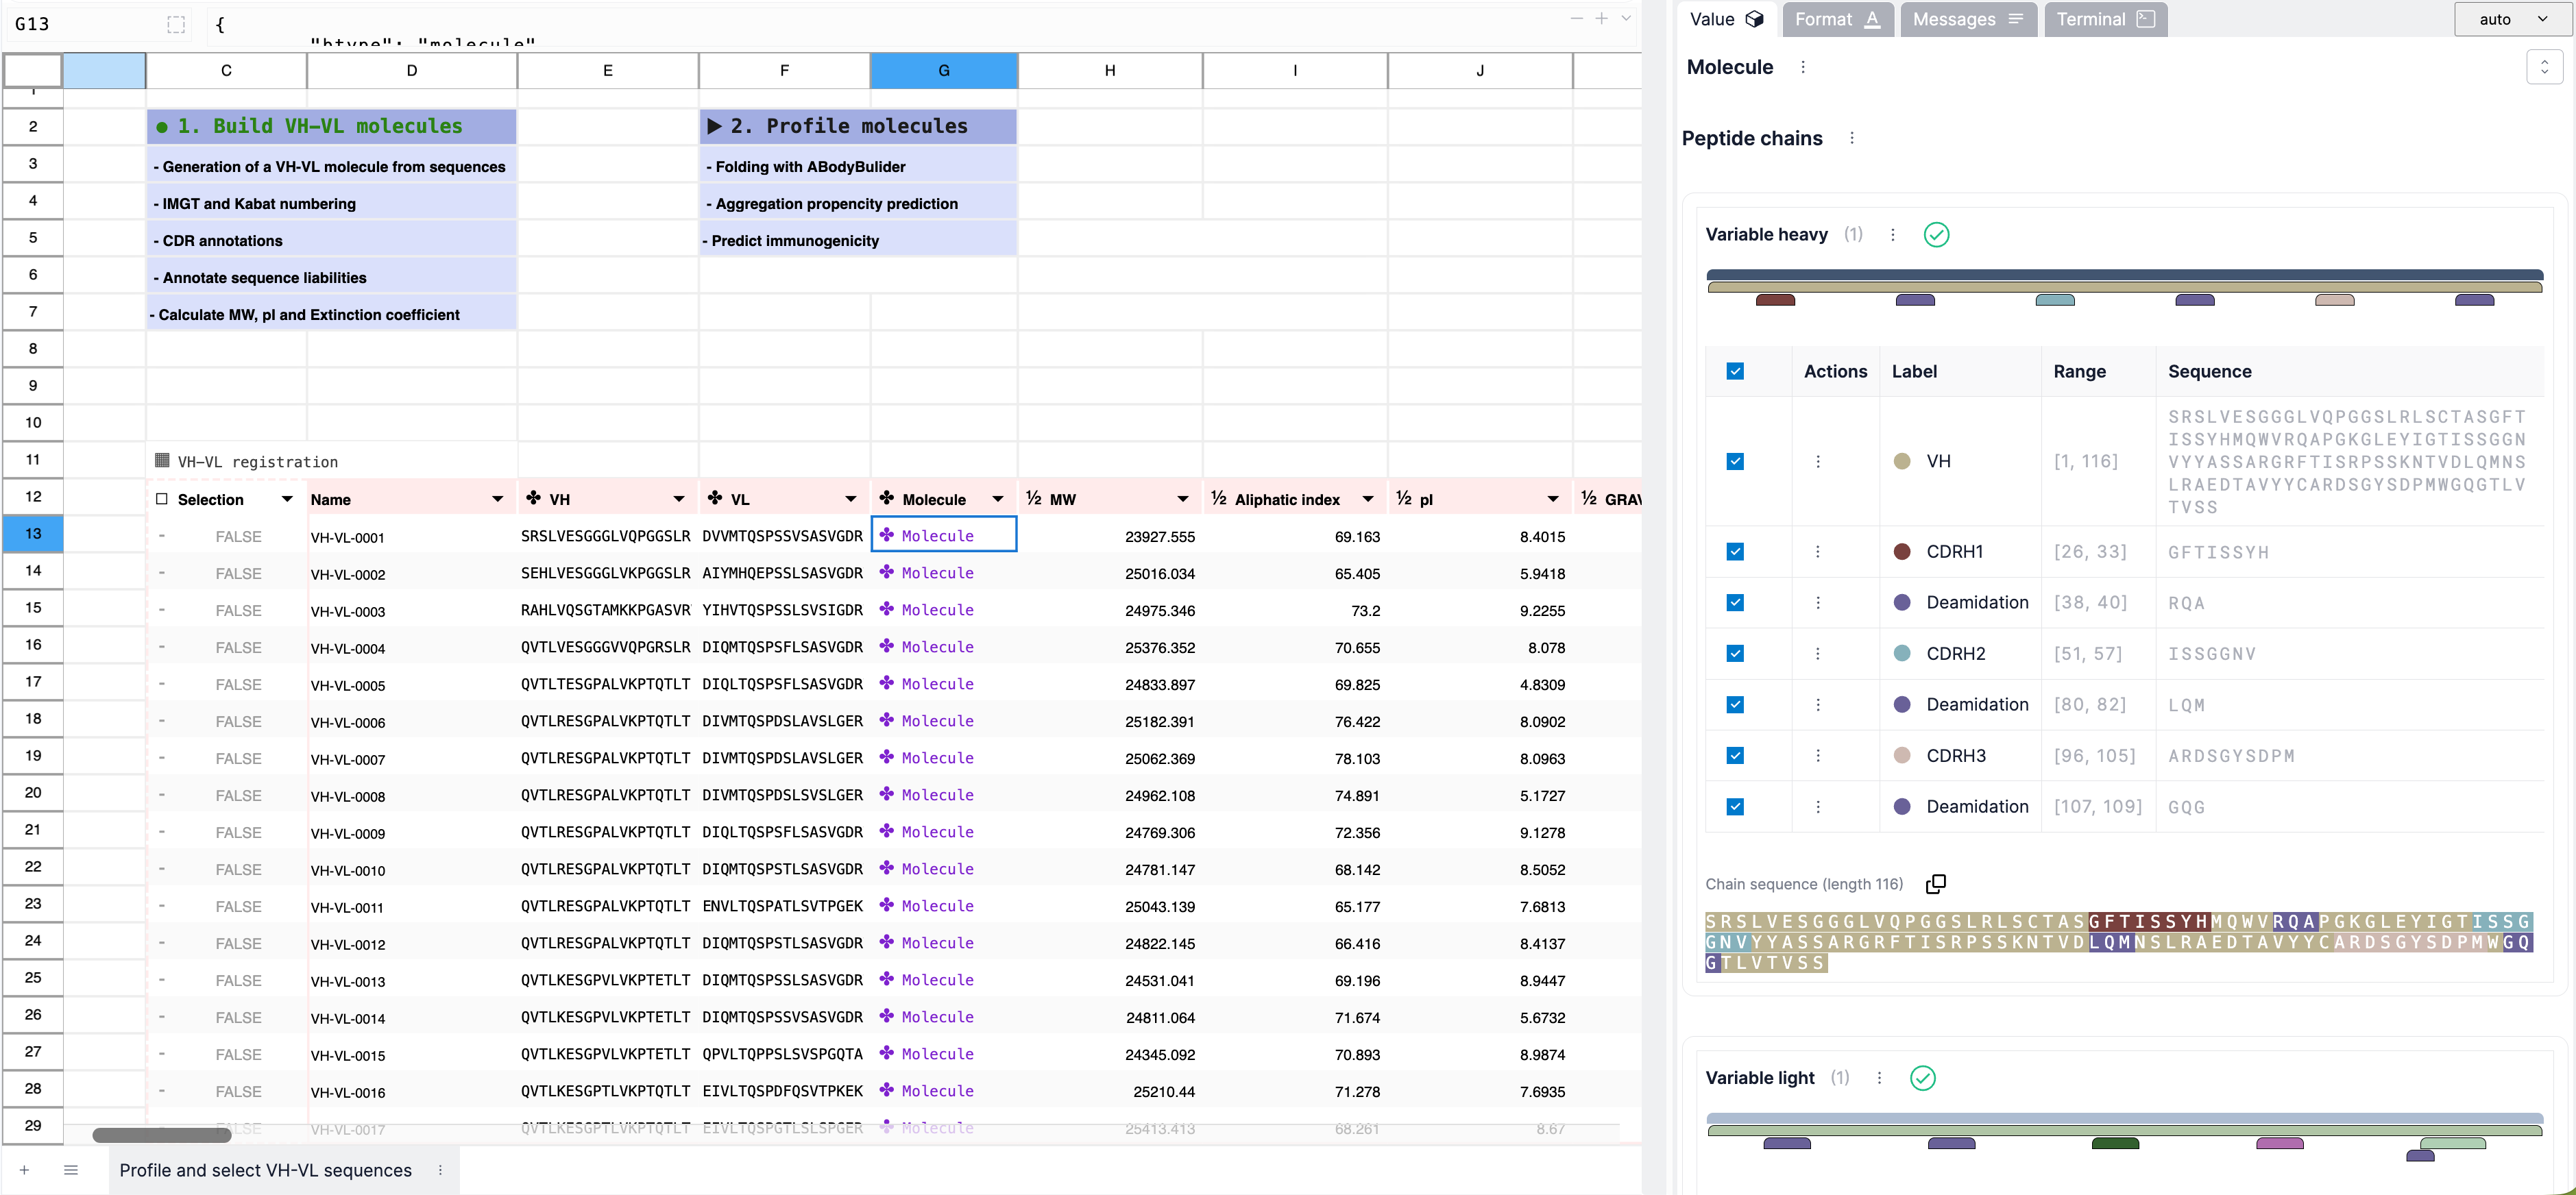The height and width of the screenshot is (1195, 2576).
Task: Click the 2. Profile molecules header cell
Action: coord(858,126)
